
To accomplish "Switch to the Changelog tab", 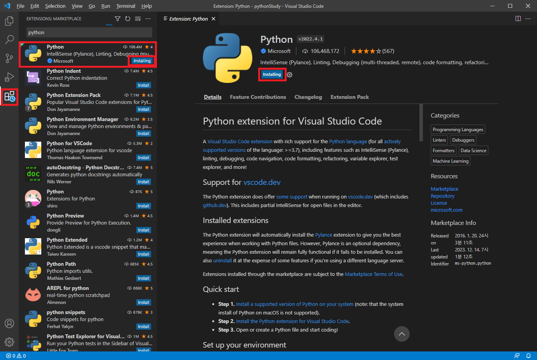I will (x=308, y=97).
